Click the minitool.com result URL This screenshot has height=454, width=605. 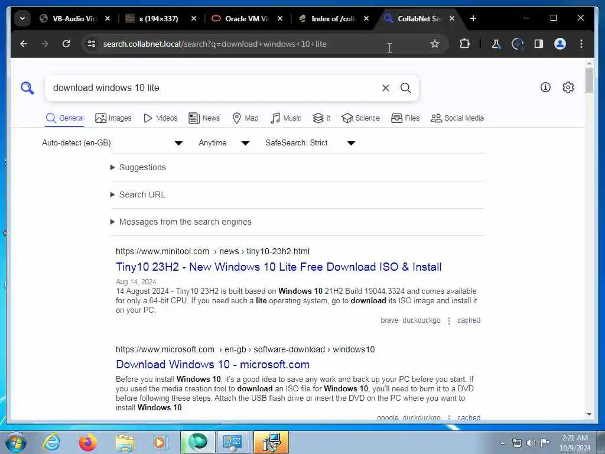213,252
